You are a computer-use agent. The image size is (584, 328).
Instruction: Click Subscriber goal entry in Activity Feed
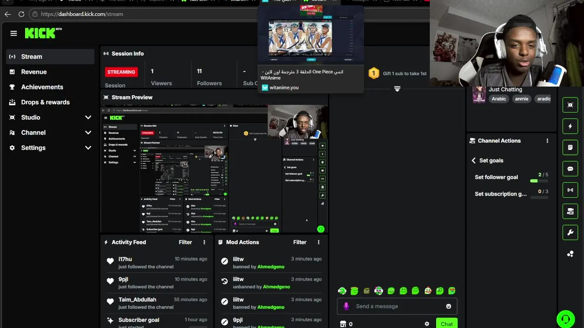[x=156, y=323]
